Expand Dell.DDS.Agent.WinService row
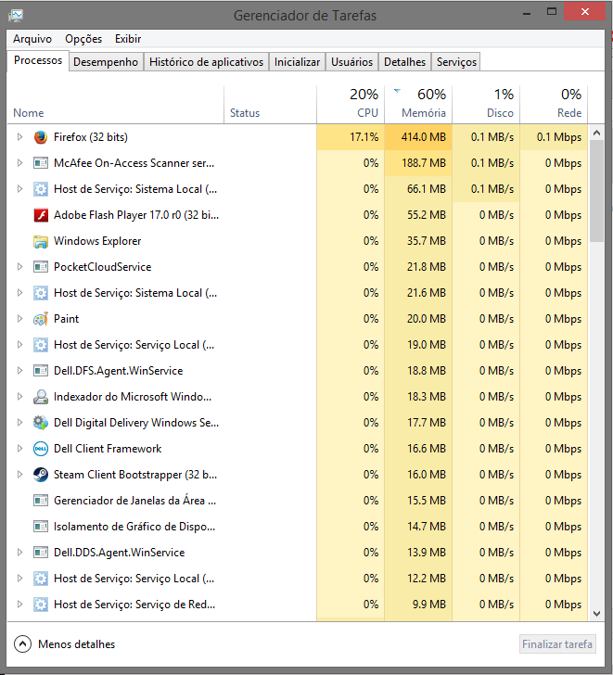The height and width of the screenshot is (675, 613). (19, 553)
